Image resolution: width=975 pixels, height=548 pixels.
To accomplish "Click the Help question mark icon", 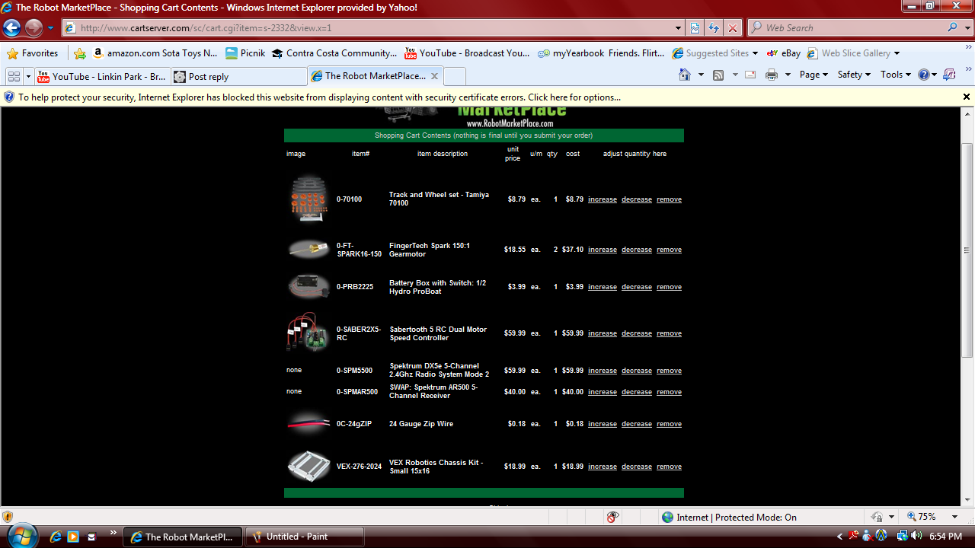I will 924,75.
